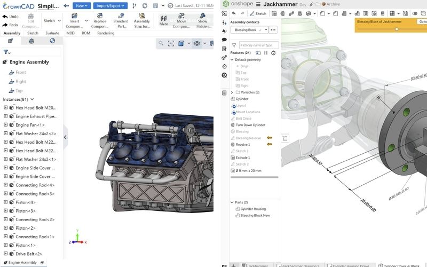427x267 pixels.
Task: Click the version branch icon in CrownCAD
Action: click(x=135, y=5)
